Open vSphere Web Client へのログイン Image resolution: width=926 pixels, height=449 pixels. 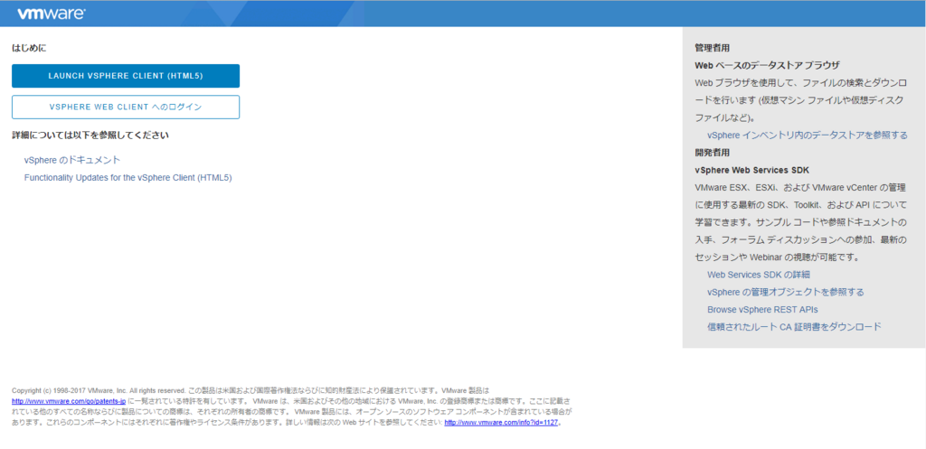(126, 107)
